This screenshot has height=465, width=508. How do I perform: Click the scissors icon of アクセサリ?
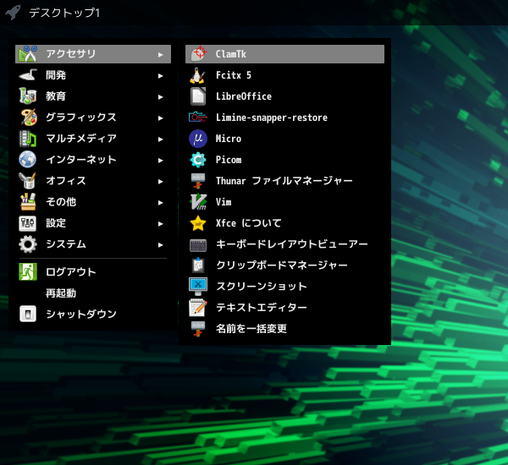(28, 54)
